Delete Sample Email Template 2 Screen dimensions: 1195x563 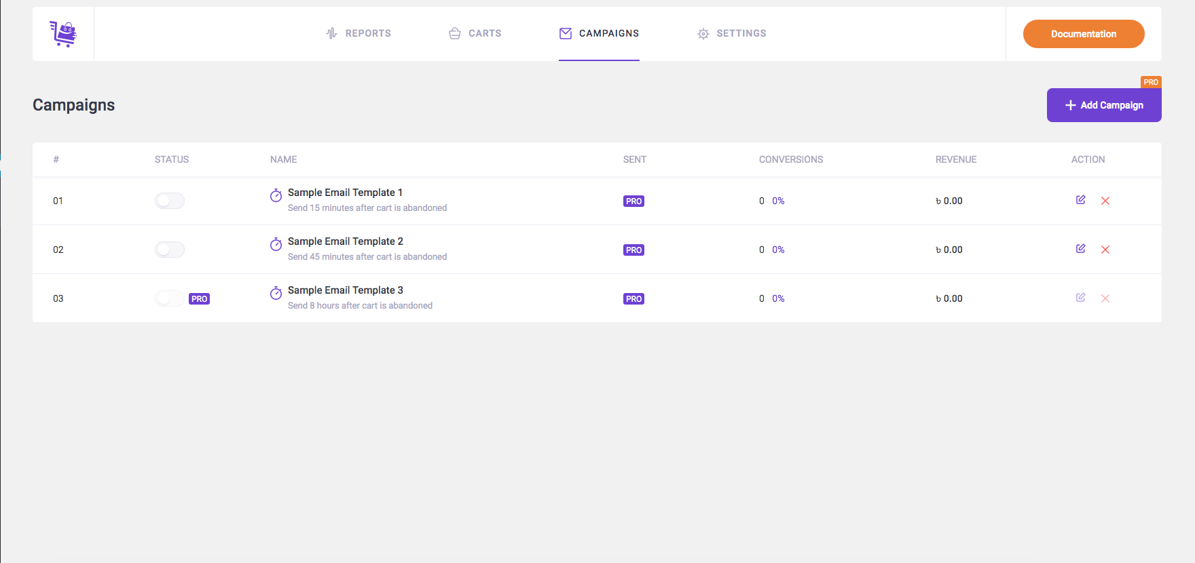[1105, 250]
